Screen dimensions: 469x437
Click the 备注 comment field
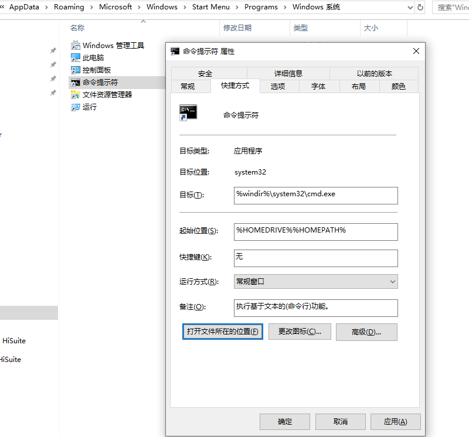point(316,308)
